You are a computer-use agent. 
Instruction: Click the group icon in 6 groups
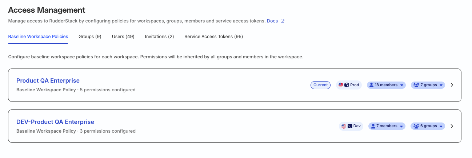pos(416,126)
